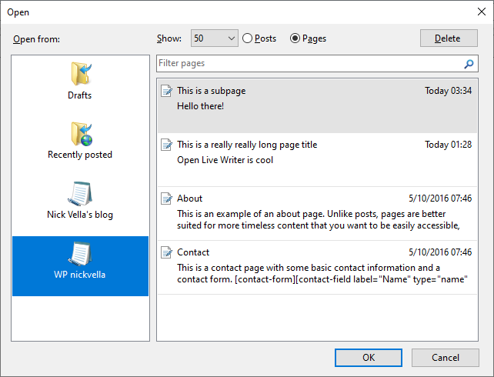Open the Show count dropdown
Screen dimensions: 494x377
coord(214,38)
